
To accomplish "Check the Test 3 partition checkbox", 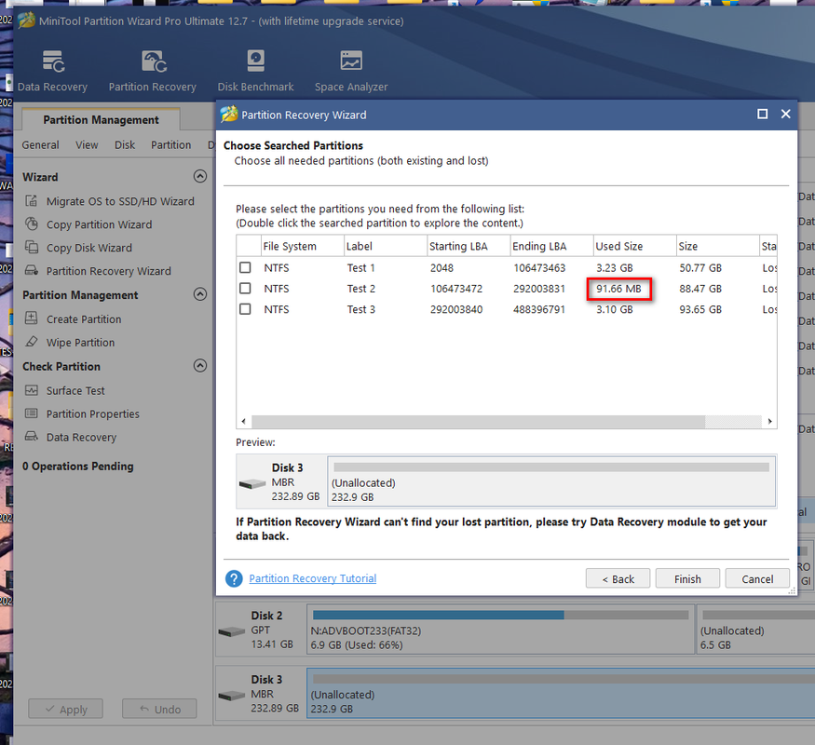I will coord(245,309).
